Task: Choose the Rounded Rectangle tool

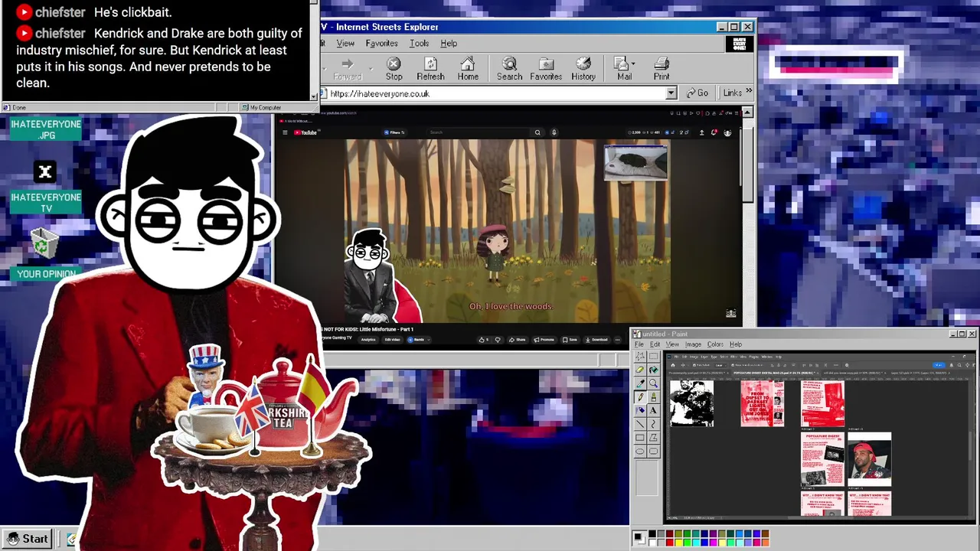Action: tap(654, 451)
